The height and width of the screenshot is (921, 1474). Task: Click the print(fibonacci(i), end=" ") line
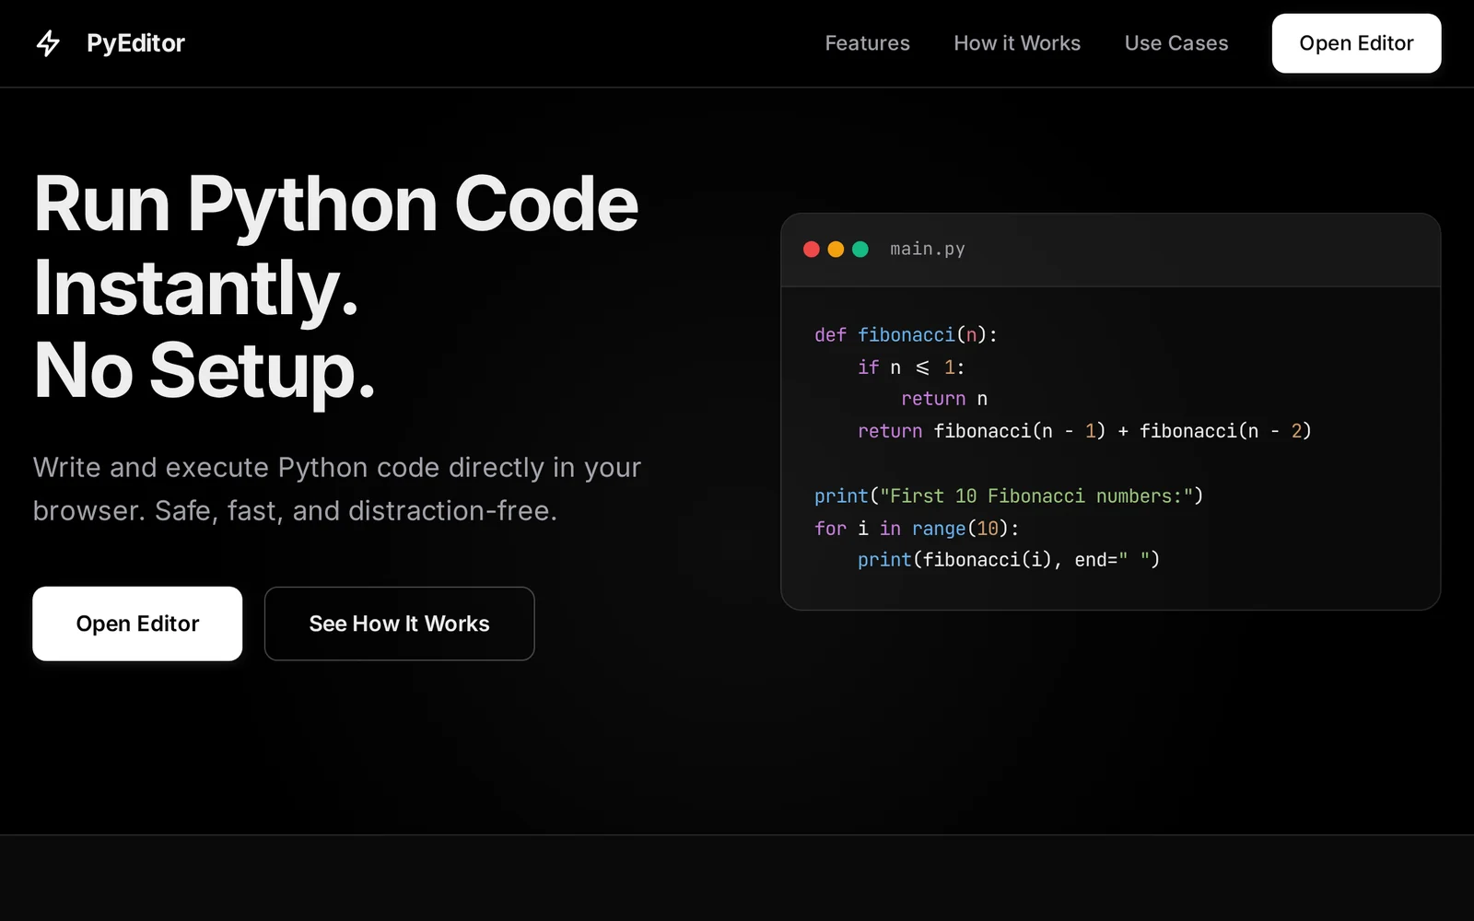click(1009, 560)
